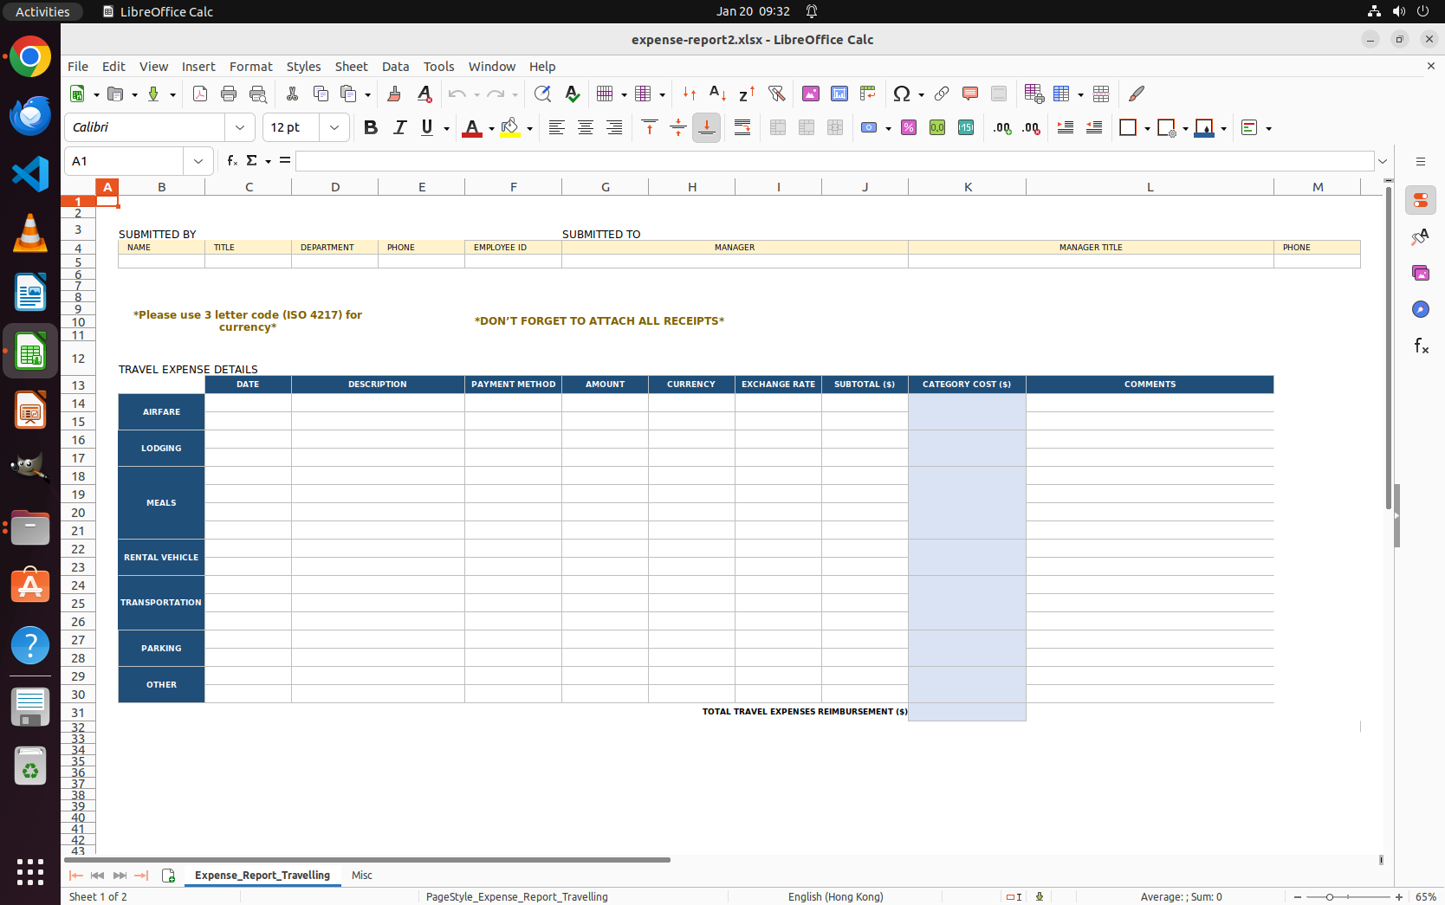The height and width of the screenshot is (905, 1445).
Task: Open the font name dropdown
Action: coord(240,127)
